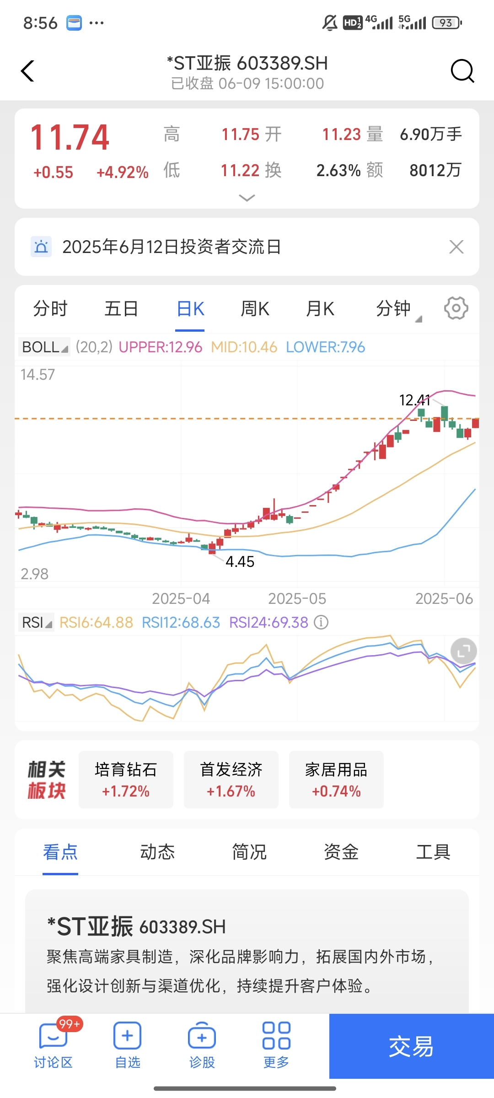
Task: Tap the back arrow icon
Action: pyautogui.click(x=27, y=71)
